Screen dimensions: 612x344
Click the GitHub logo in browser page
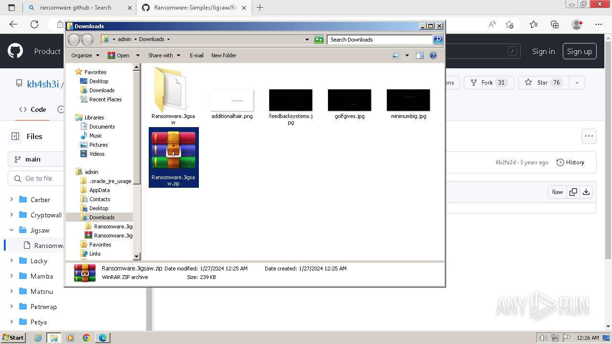pyautogui.click(x=15, y=51)
